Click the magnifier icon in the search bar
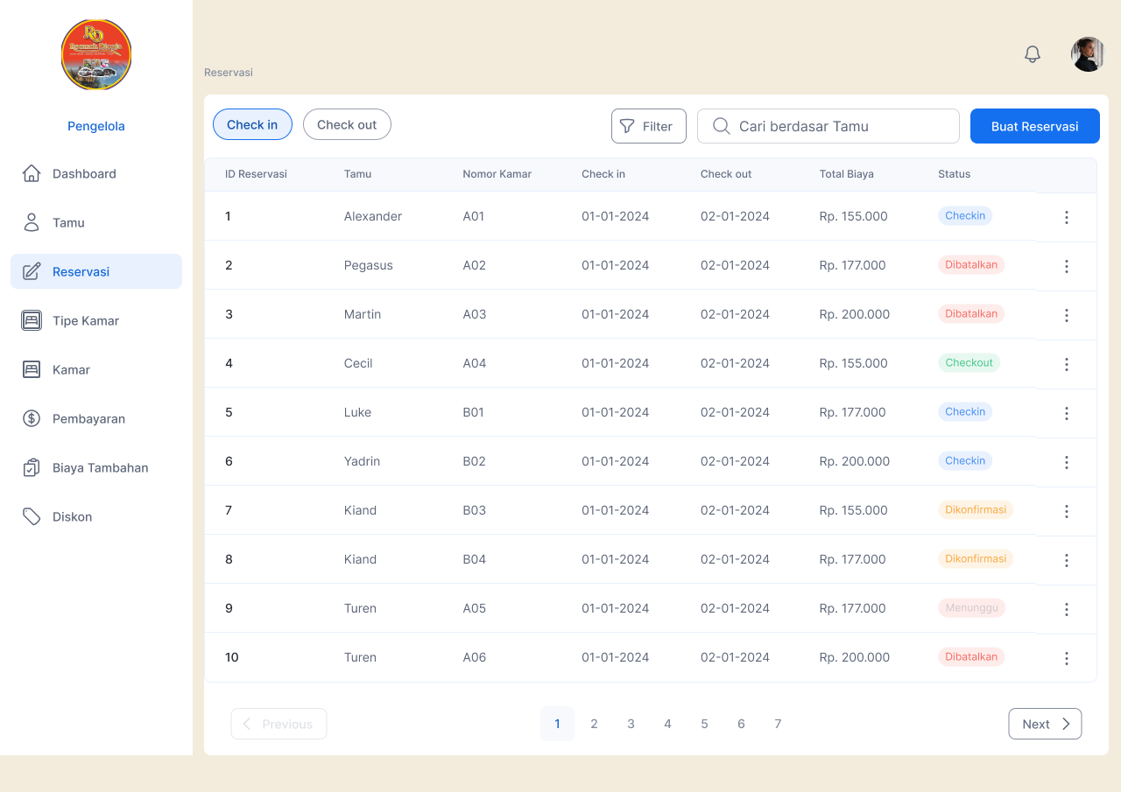1121x792 pixels. tap(721, 126)
